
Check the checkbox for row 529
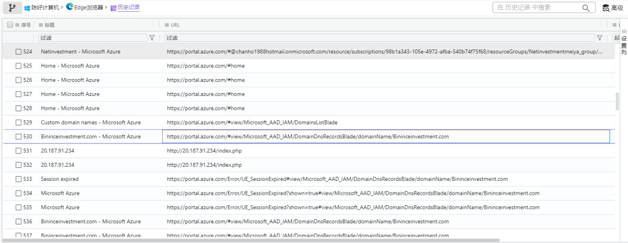[x=19, y=123]
